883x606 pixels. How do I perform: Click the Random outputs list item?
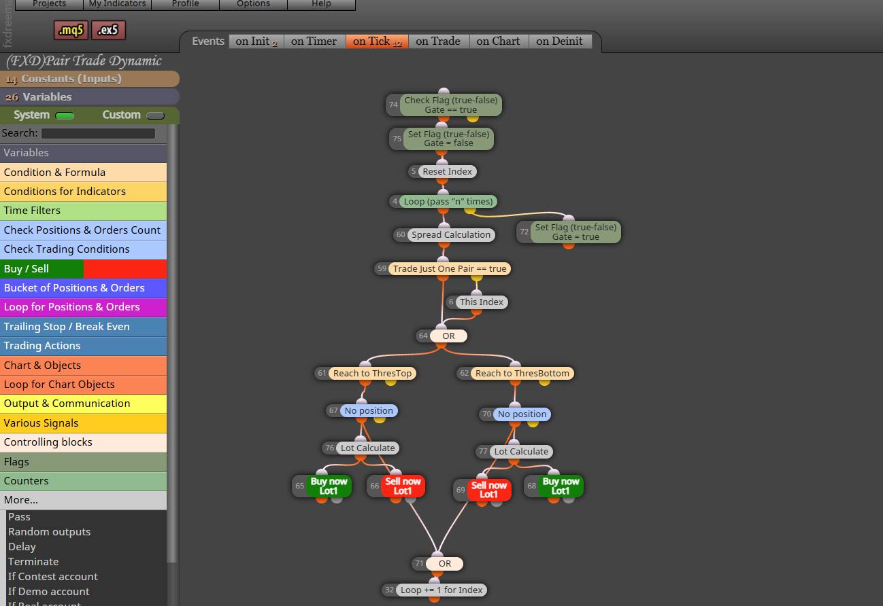pyautogui.click(x=49, y=532)
